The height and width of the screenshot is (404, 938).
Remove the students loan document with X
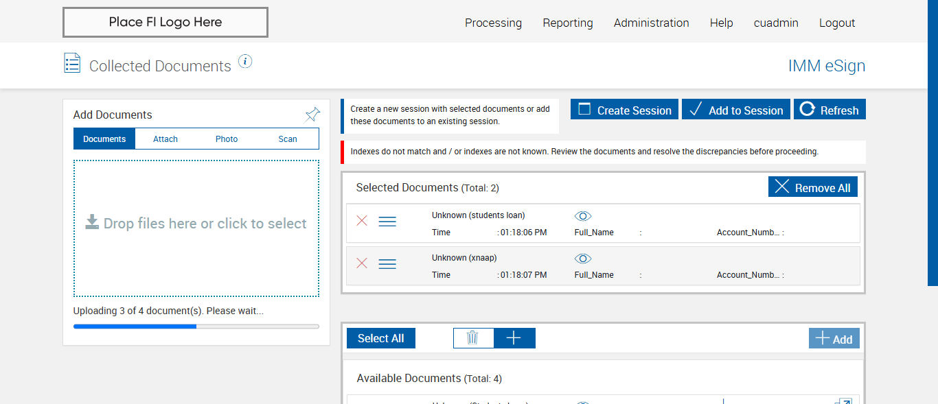click(x=362, y=221)
